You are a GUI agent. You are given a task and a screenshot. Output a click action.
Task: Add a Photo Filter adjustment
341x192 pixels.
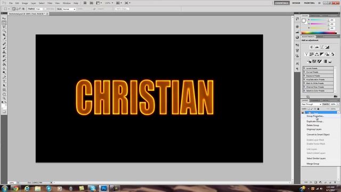coord(327,54)
